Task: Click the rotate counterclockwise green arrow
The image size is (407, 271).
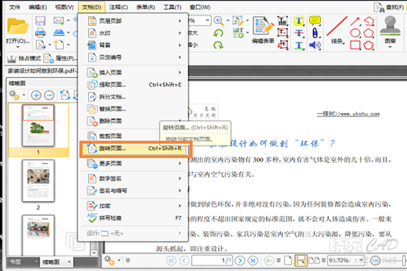Action: click(x=218, y=33)
